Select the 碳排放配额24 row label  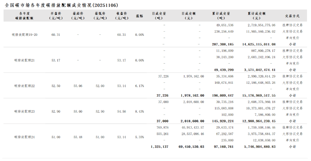point(25,137)
